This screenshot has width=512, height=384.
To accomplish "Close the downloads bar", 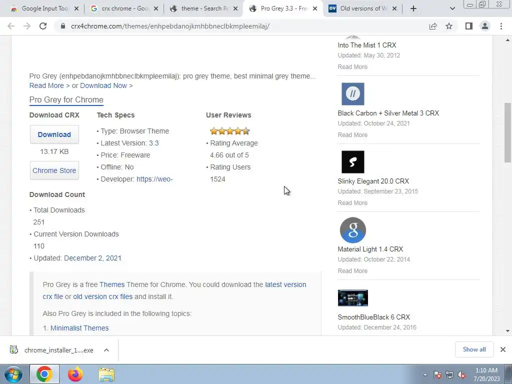I will pyautogui.click(x=503, y=349).
